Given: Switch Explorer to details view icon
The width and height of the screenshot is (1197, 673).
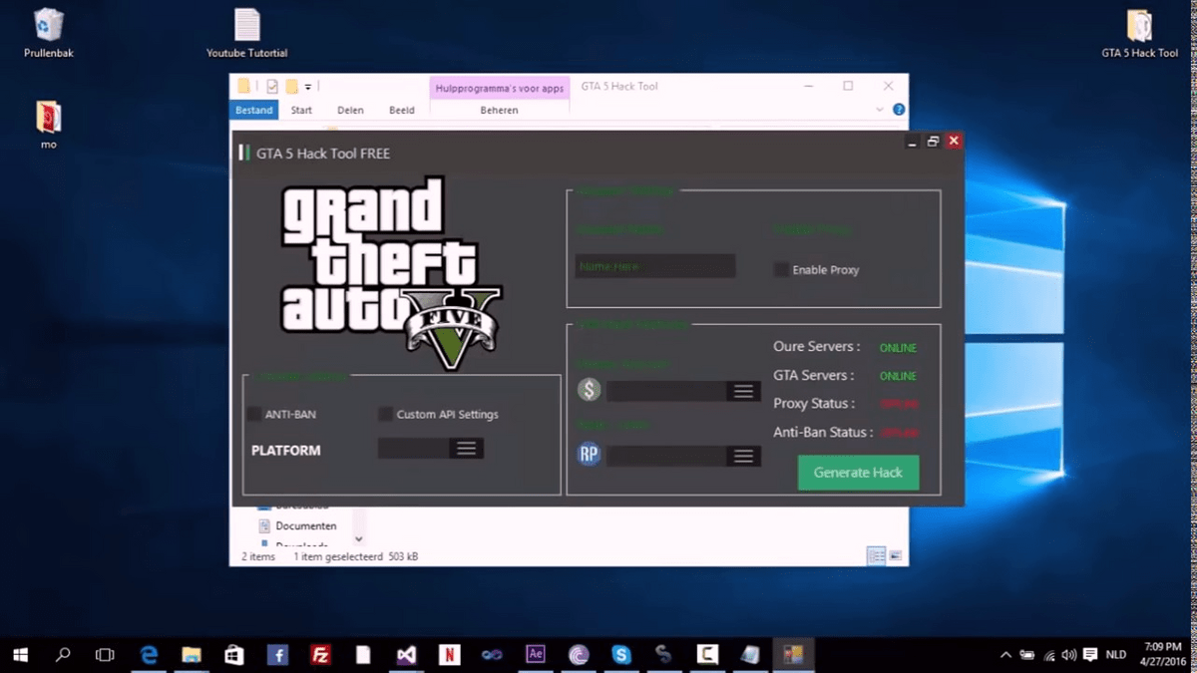Looking at the screenshot, I should [876, 556].
